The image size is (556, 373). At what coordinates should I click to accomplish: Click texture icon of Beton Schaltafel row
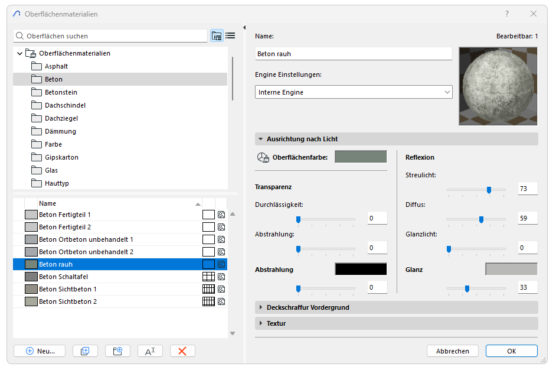pos(221,277)
